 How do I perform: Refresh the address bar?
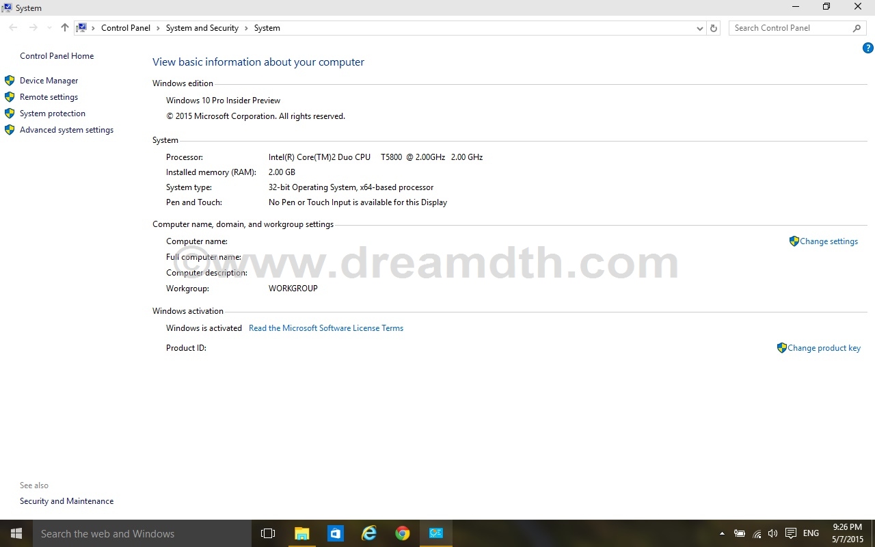click(x=714, y=28)
